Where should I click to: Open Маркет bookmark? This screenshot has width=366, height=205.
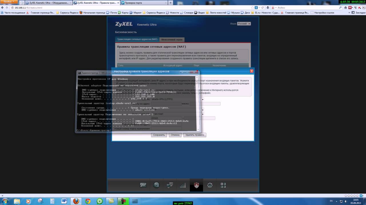tap(136, 13)
